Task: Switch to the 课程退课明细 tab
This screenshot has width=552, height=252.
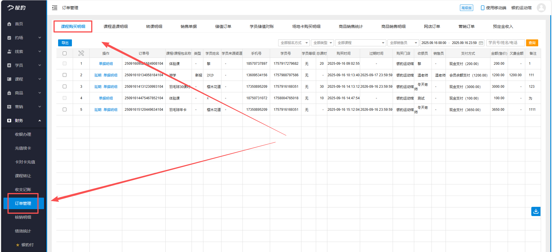Action: 115,26
